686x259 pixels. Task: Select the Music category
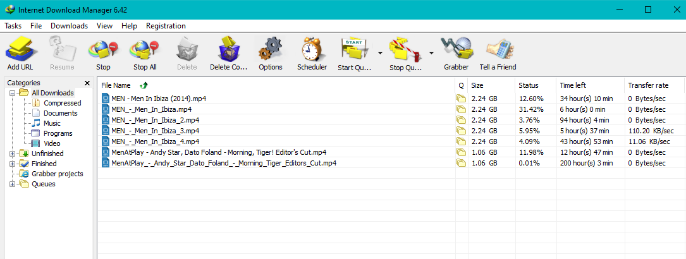tap(52, 123)
